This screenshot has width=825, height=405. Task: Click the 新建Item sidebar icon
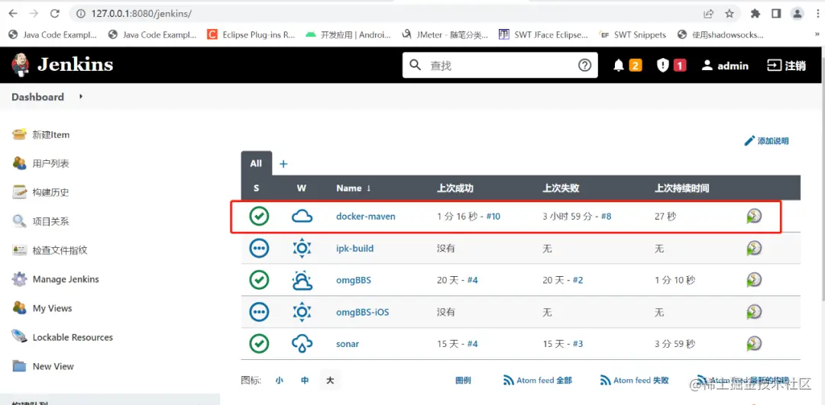(x=19, y=134)
